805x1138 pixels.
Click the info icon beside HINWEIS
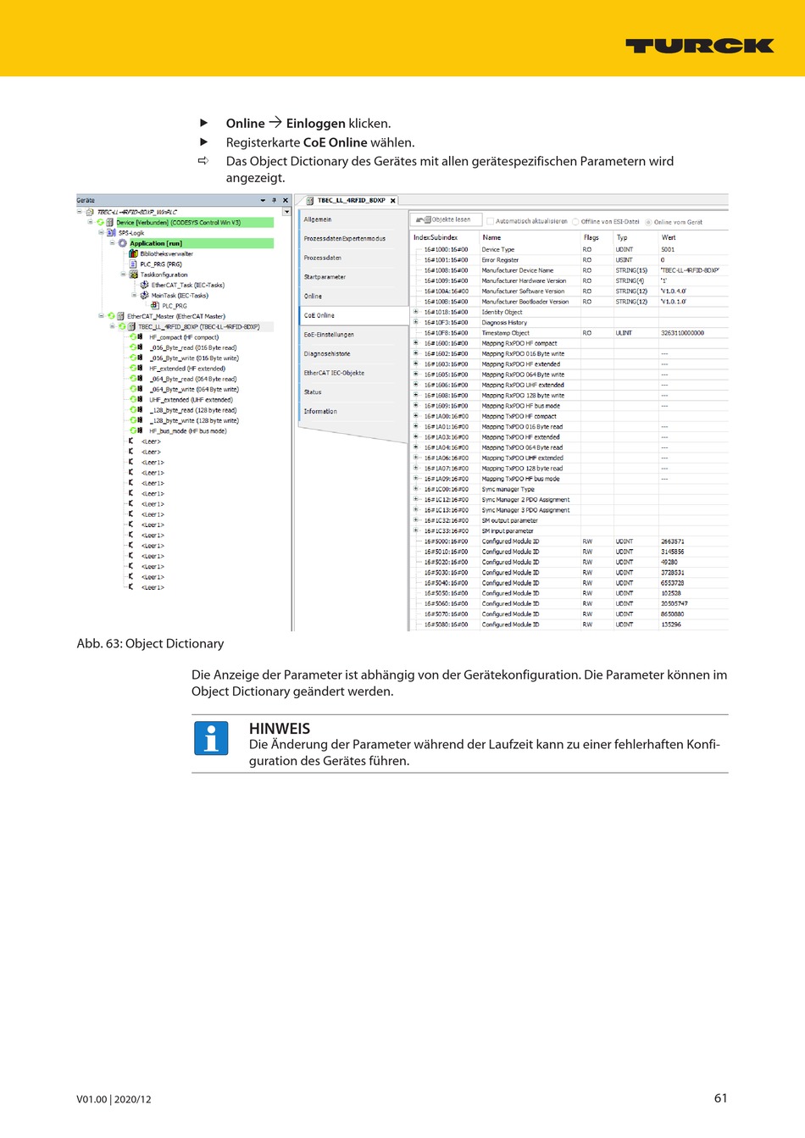pyautogui.click(x=211, y=738)
